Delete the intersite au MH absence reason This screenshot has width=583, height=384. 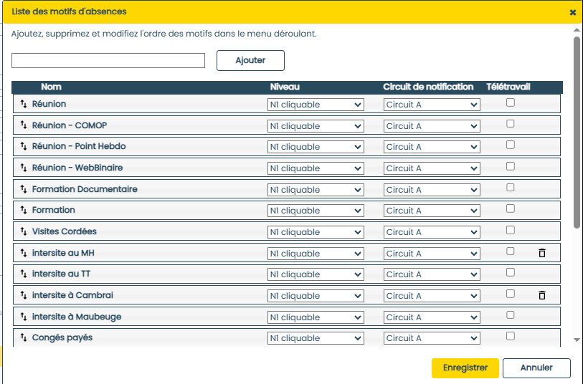click(x=542, y=253)
